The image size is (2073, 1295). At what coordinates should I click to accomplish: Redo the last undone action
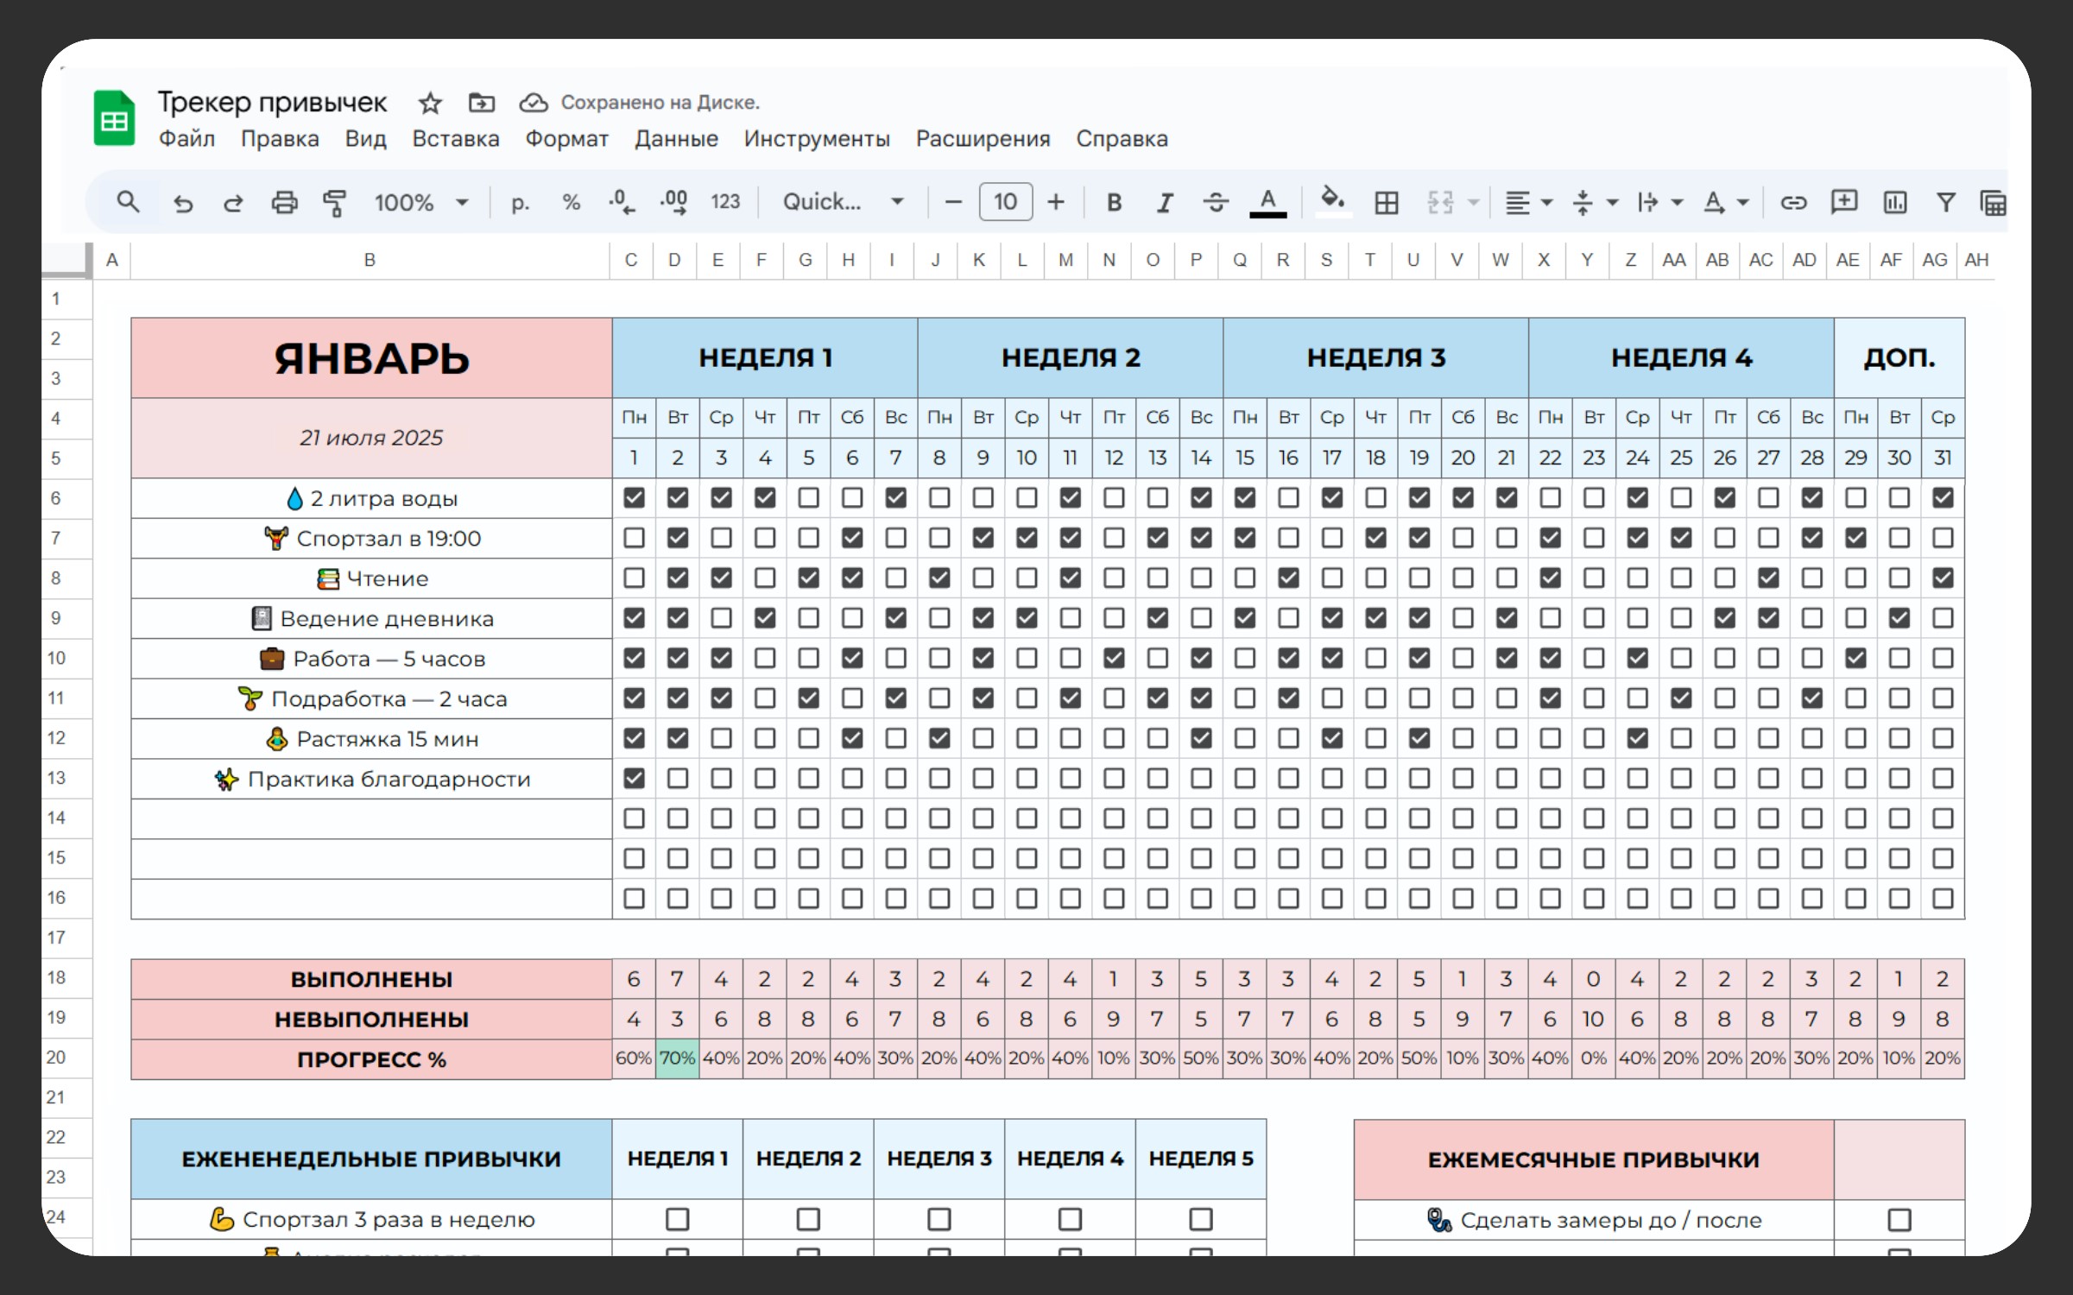pos(233,203)
